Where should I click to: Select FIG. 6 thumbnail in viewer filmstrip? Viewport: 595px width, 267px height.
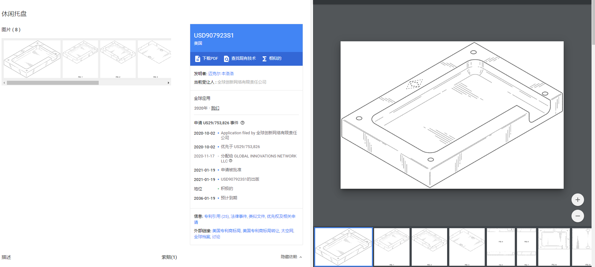click(x=526, y=247)
